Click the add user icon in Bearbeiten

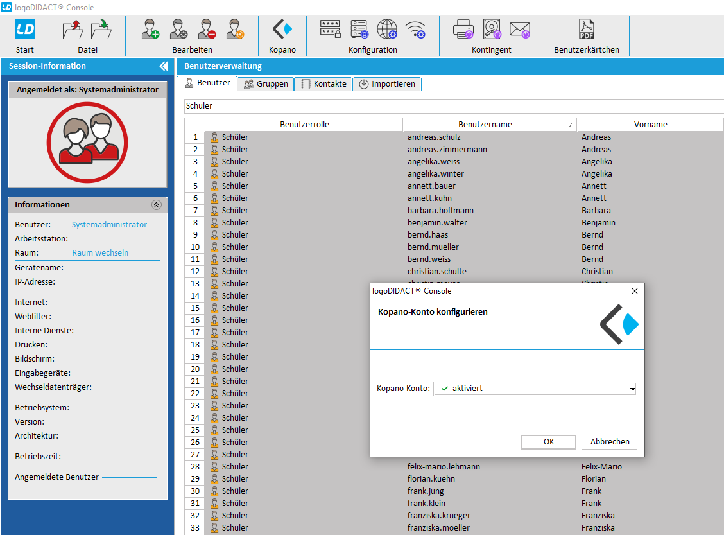151,29
